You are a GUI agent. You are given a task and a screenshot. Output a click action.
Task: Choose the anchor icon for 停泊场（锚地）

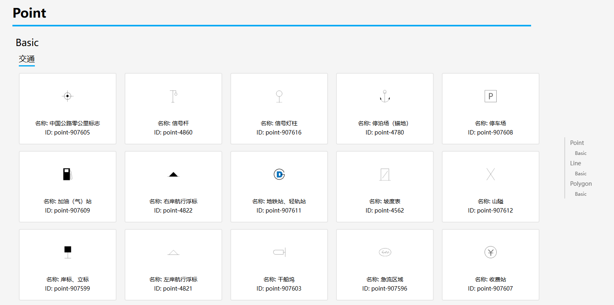(385, 96)
